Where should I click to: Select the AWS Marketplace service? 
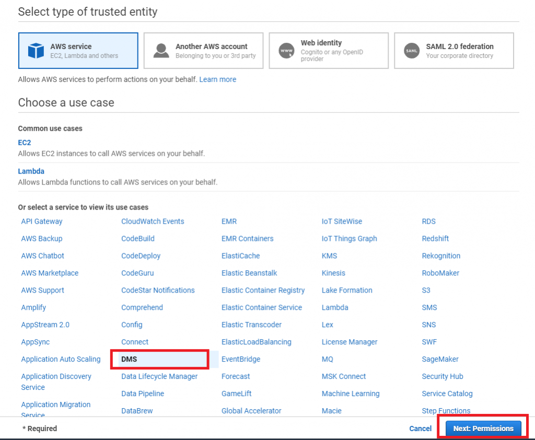[x=50, y=273]
